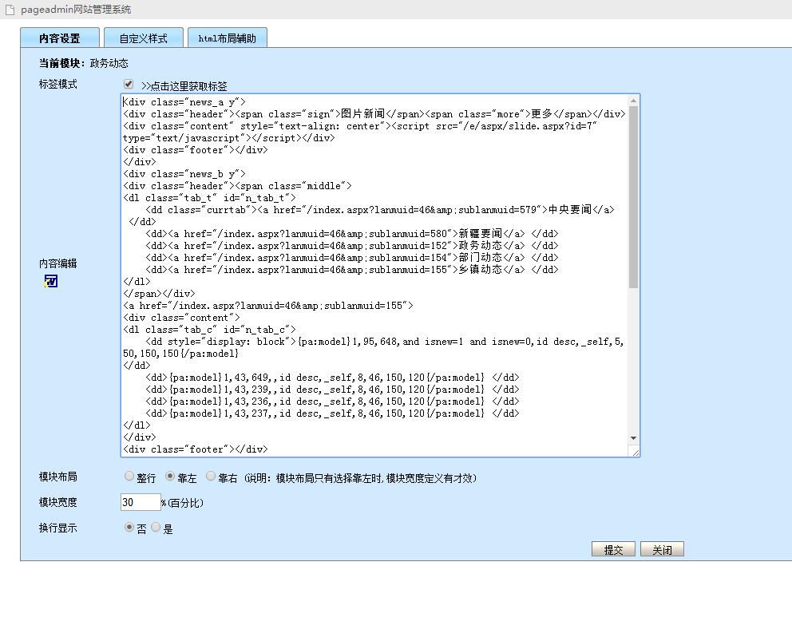
Task: Click the code line containing 部门动态
Action: (x=352, y=258)
